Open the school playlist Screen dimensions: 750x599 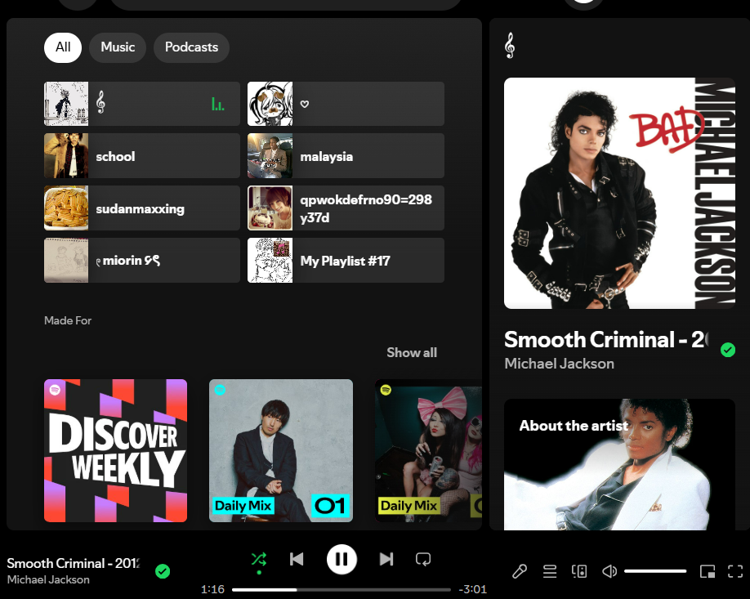142,156
